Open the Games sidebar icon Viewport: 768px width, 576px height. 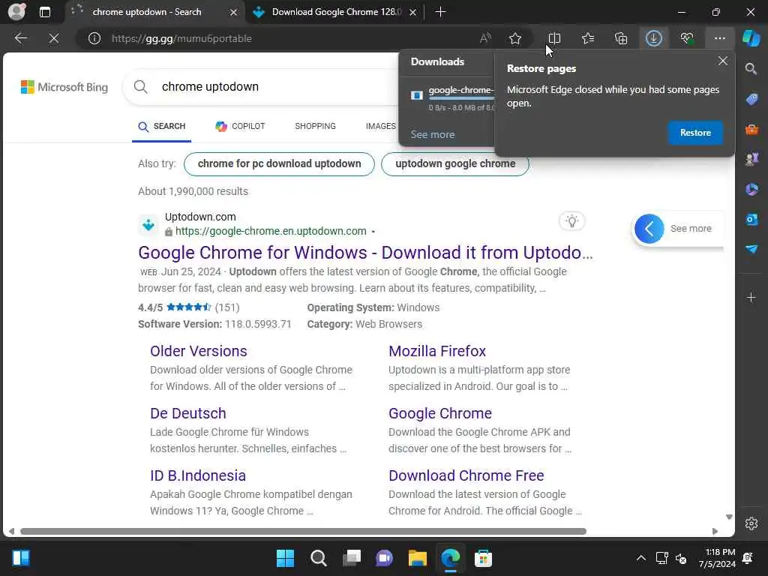click(x=751, y=159)
